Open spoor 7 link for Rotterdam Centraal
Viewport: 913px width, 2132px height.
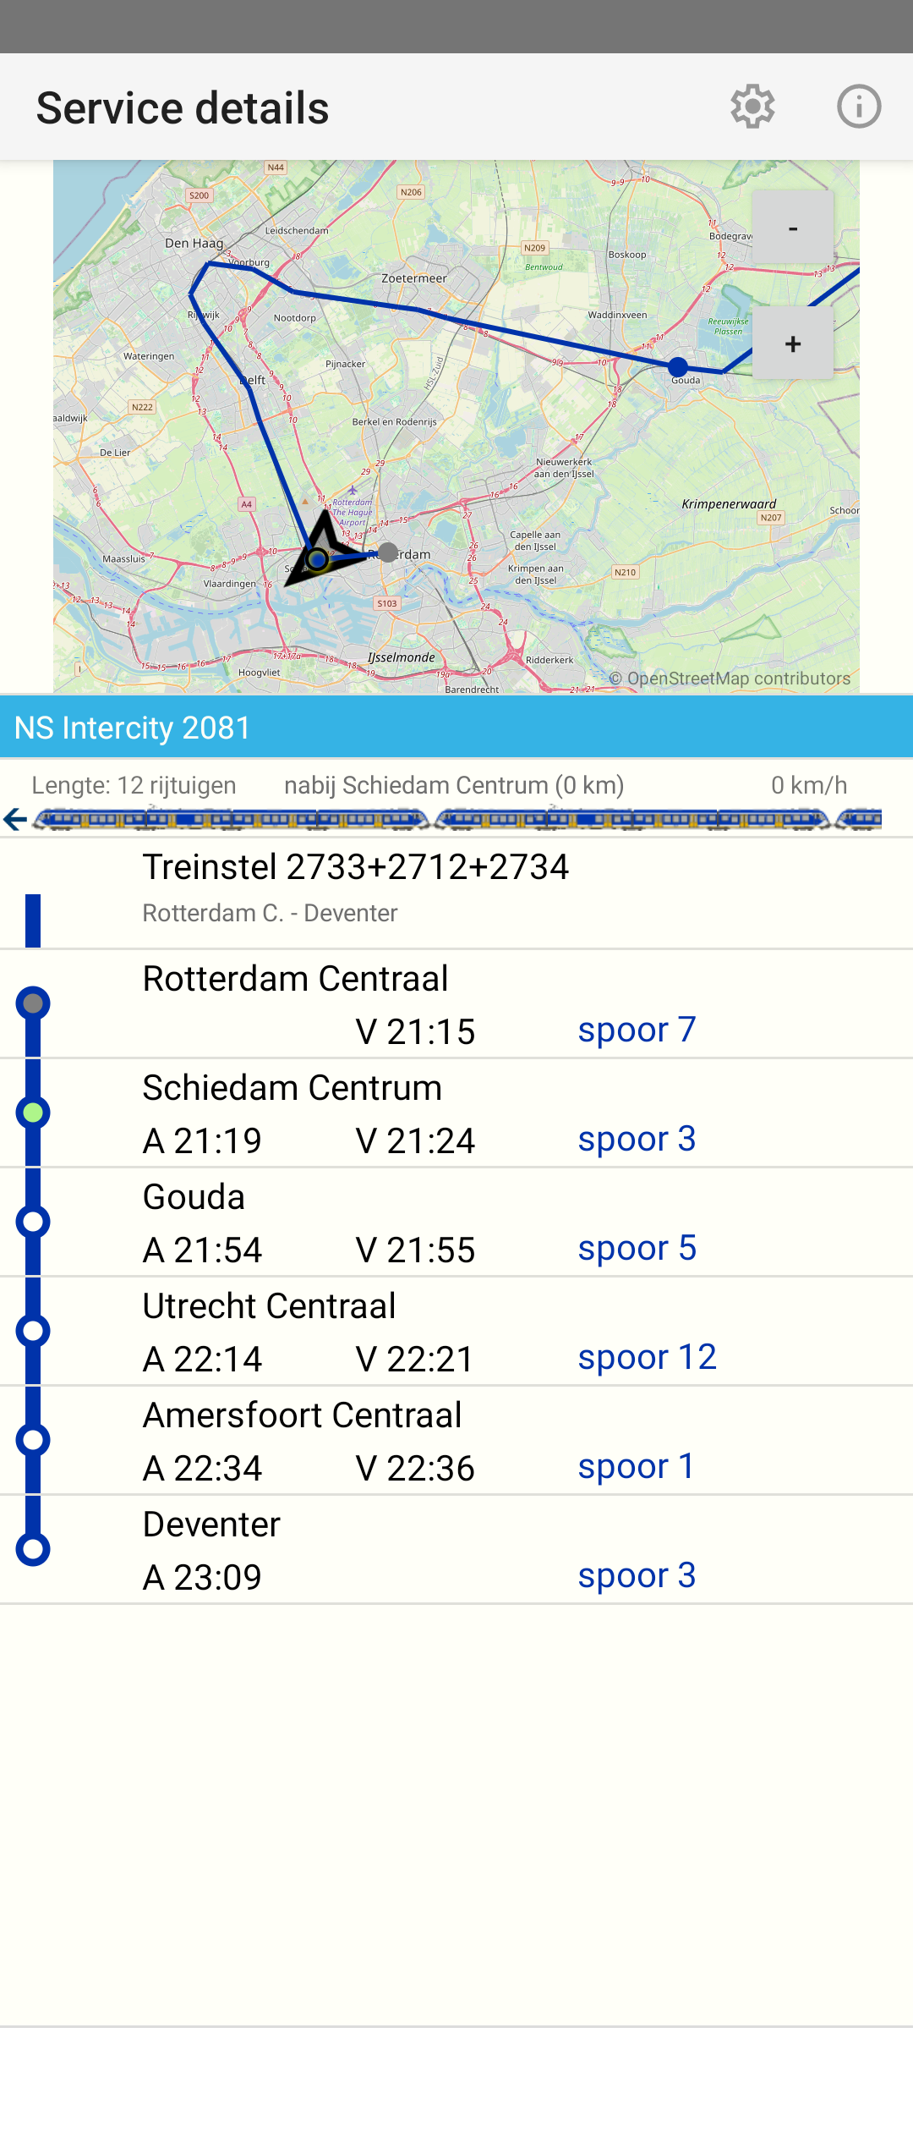click(x=637, y=1030)
